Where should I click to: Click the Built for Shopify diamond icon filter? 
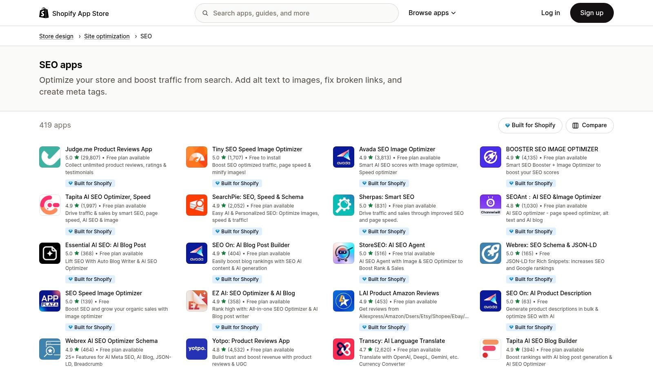(x=507, y=126)
